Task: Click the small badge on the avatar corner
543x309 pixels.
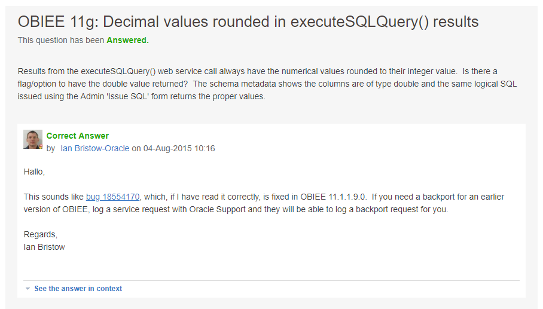Action: click(x=41, y=146)
